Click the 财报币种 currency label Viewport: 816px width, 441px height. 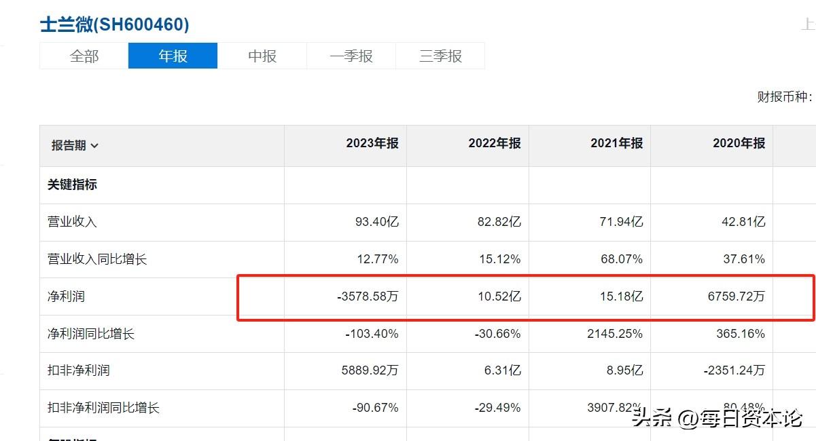(x=785, y=97)
